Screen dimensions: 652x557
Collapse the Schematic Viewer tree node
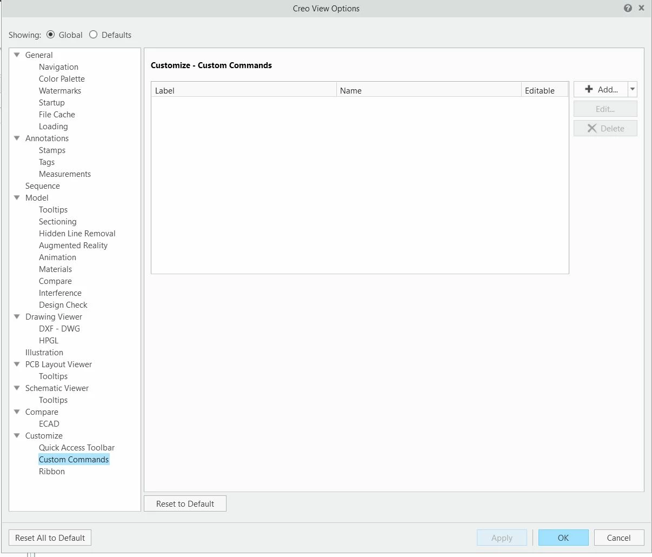click(x=17, y=388)
